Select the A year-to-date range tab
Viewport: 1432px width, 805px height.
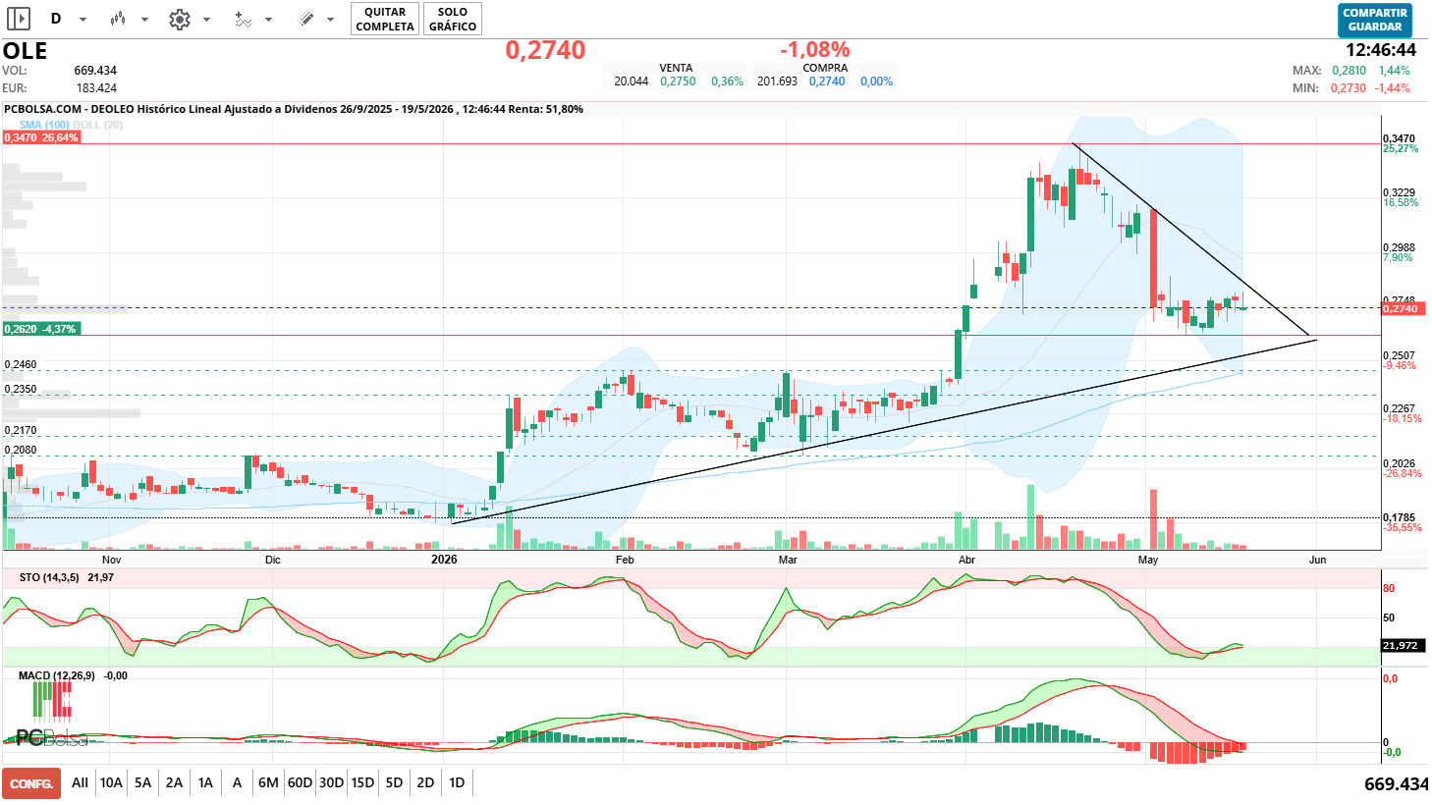237,782
